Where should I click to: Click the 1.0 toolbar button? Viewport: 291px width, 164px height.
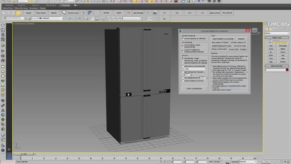point(202,13)
